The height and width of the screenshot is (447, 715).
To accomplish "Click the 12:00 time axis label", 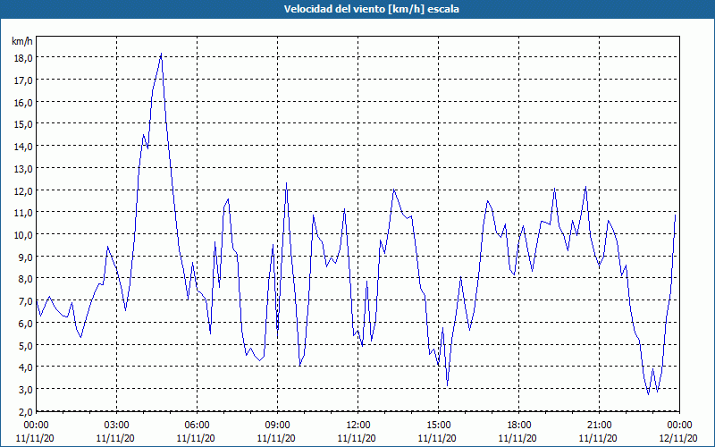I will [358, 426].
